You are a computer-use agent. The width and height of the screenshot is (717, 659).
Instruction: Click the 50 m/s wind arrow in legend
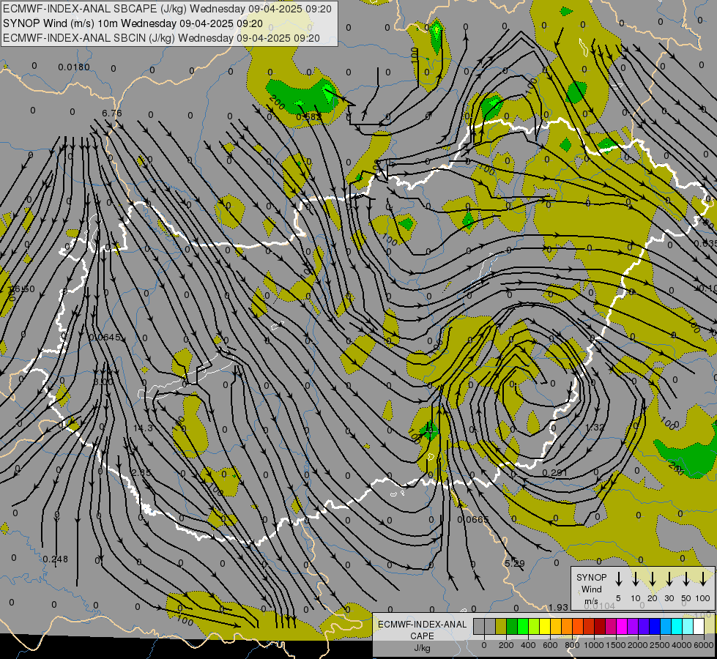coord(686,579)
